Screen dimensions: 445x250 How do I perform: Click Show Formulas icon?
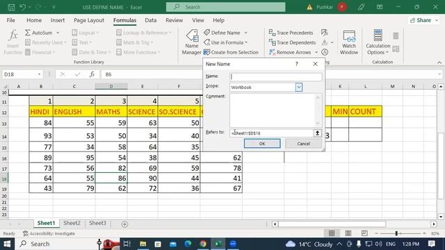click(325, 33)
